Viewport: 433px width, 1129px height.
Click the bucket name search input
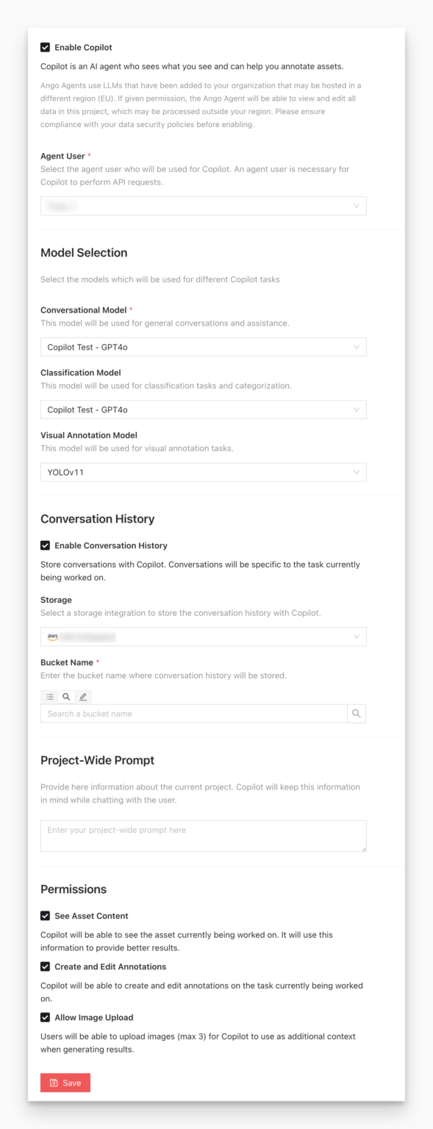tap(191, 713)
